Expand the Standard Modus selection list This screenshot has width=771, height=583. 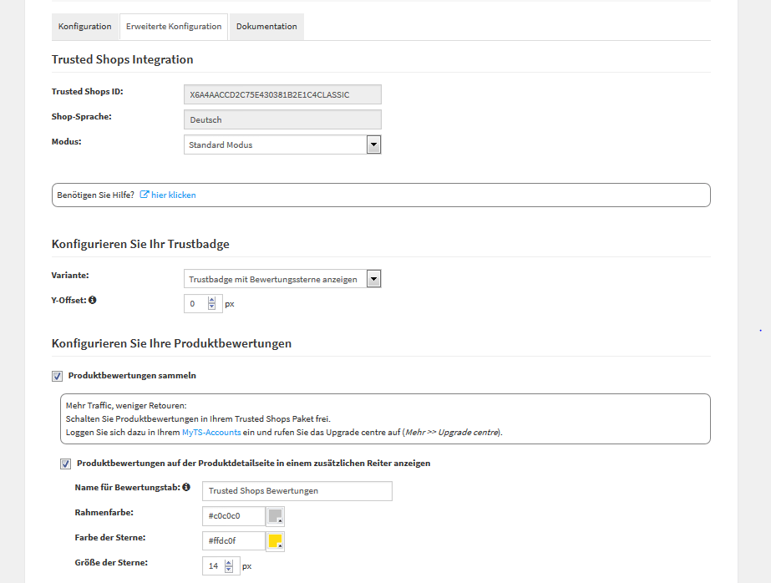pyautogui.click(x=373, y=144)
